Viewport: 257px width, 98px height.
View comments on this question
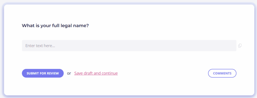[x=222, y=73]
